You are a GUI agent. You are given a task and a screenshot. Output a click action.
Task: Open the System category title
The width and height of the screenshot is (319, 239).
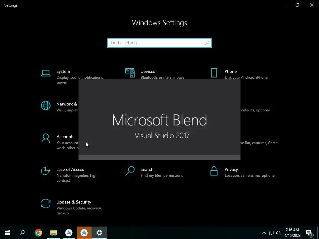[63, 71]
